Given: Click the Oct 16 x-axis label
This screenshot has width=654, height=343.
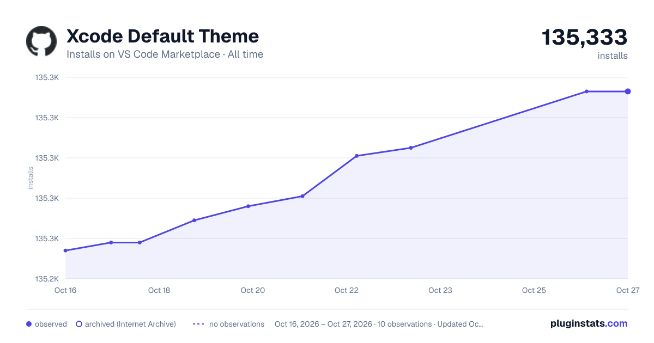Looking at the screenshot, I should (65, 290).
